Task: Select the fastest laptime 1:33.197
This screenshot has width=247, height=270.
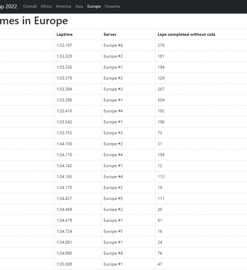Action: pos(64,46)
